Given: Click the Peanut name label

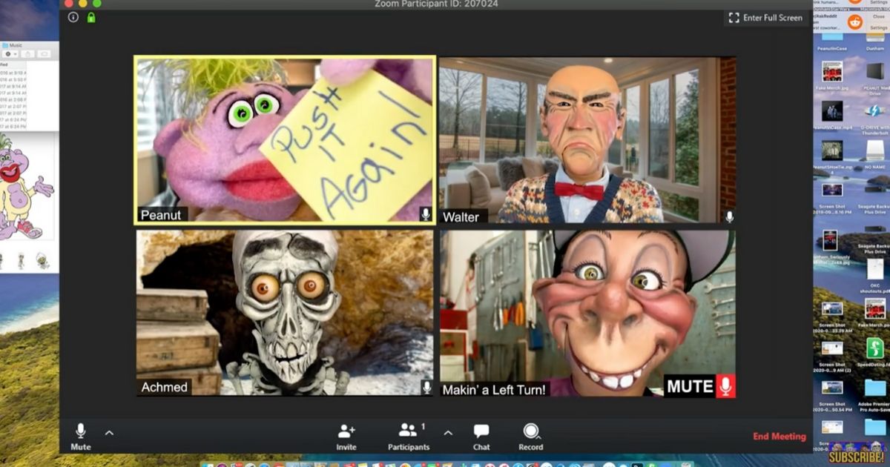Looking at the screenshot, I should [x=161, y=215].
